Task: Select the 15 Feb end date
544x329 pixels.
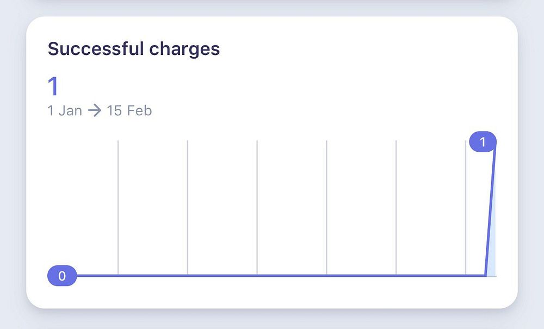Action: pyautogui.click(x=129, y=111)
